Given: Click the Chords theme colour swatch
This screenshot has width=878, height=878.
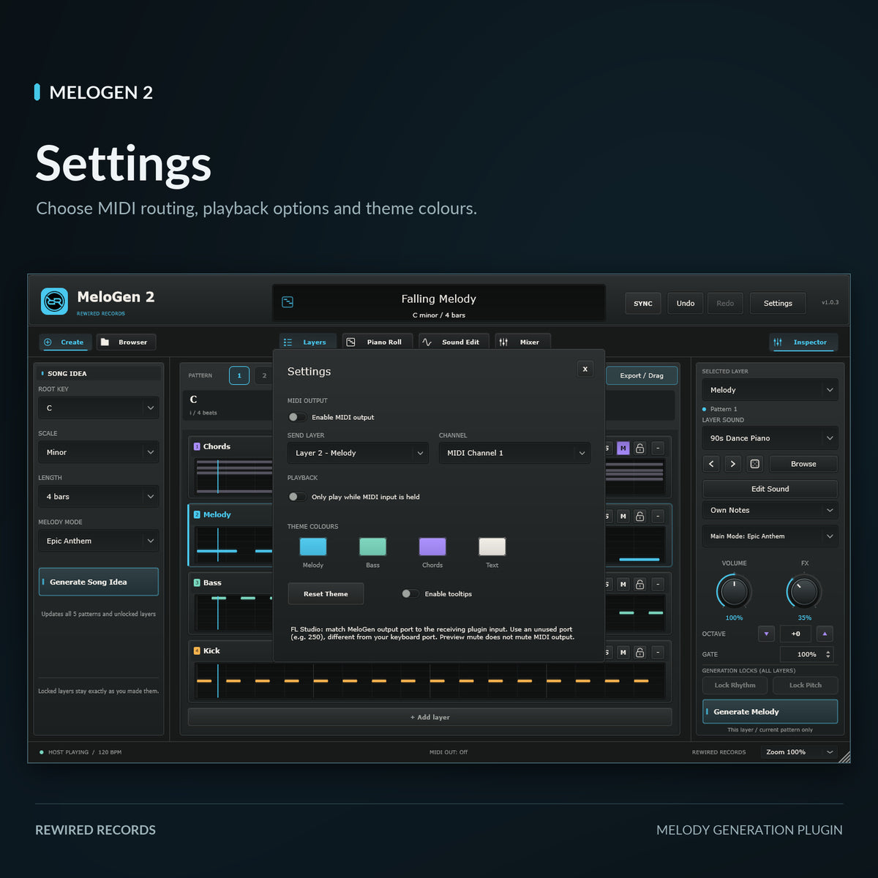Looking at the screenshot, I should (x=432, y=547).
